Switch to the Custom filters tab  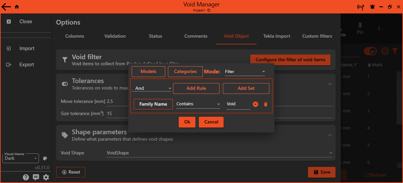(317, 36)
